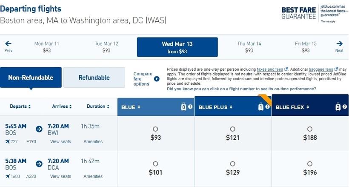Select the $129 BLUE PLUS fare radio button
The width and height of the screenshot is (349, 187).
pyautogui.click(x=232, y=164)
